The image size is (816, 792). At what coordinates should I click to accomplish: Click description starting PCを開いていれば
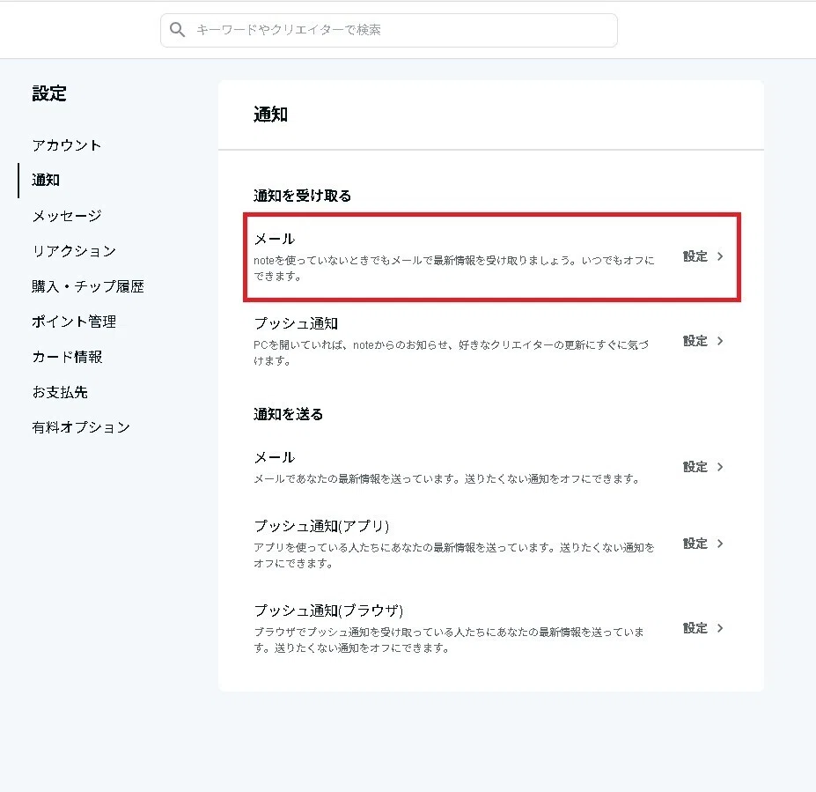(452, 352)
